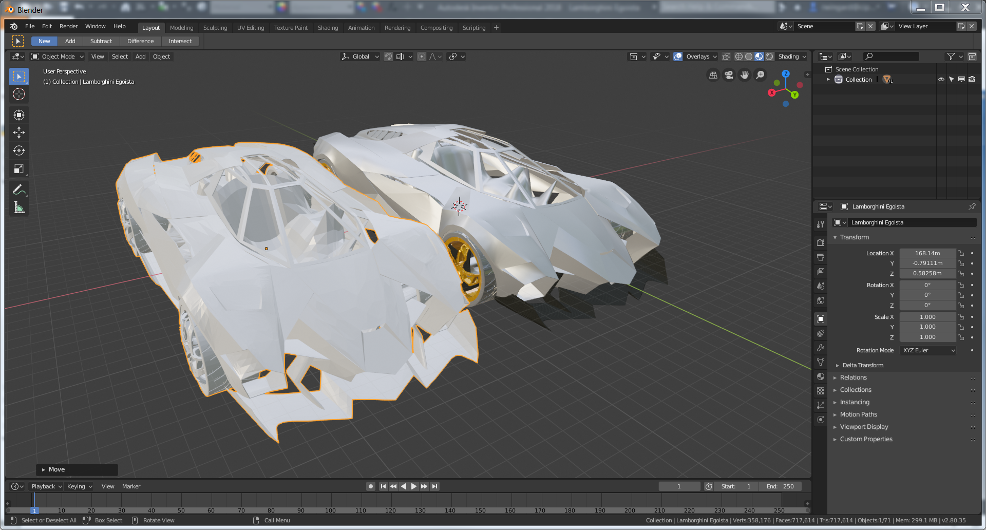The image size is (986, 530).
Task: Open the Output properties tab
Action: point(821,257)
